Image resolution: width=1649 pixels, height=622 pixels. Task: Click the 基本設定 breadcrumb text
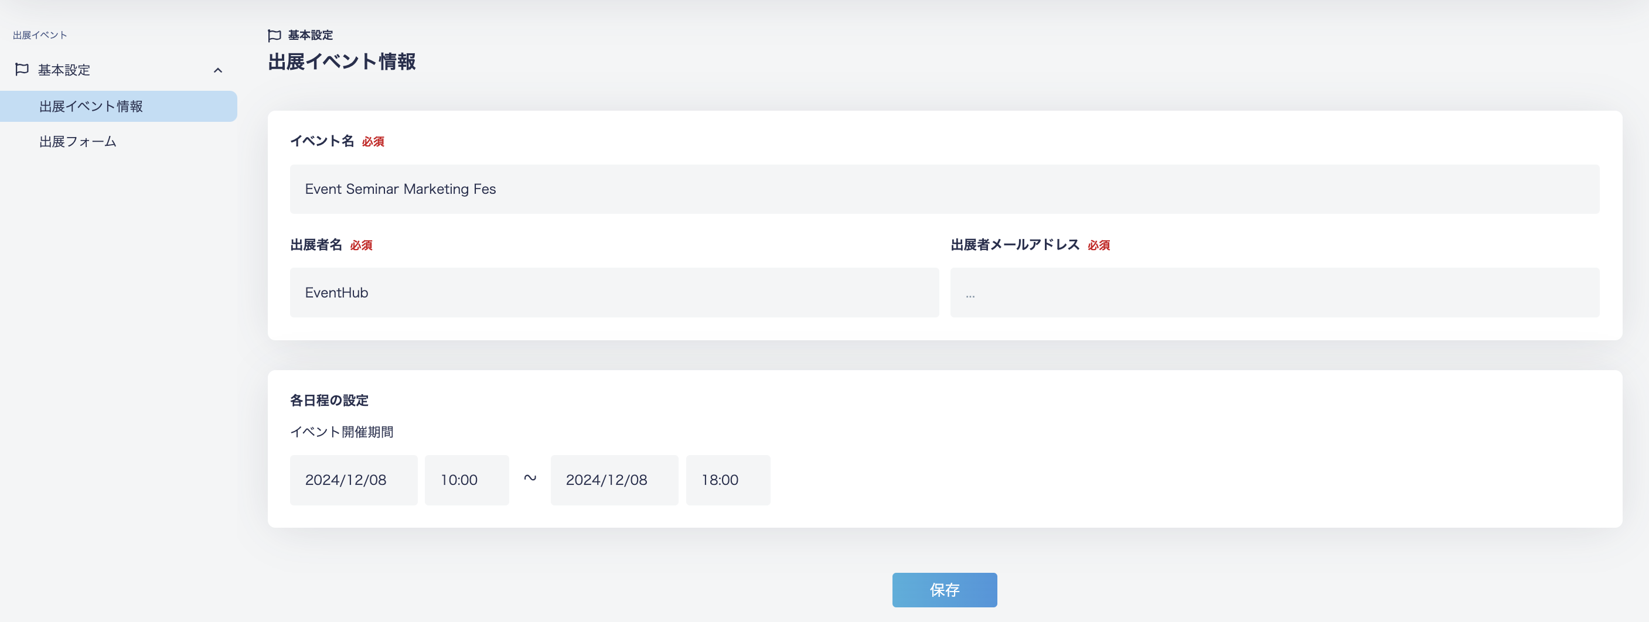tap(311, 35)
